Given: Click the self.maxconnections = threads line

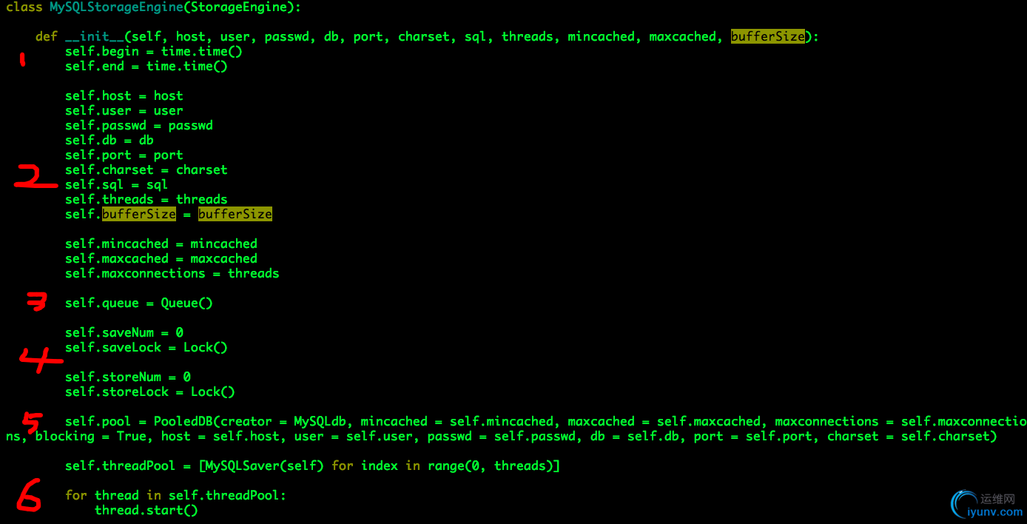Looking at the screenshot, I should coord(172,273).
